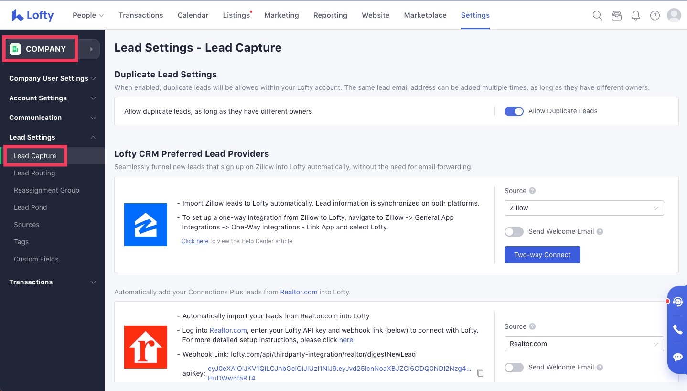Click the Two-way Connect button
This screenshot has height=391, width=687.
[x=542, y=255]
